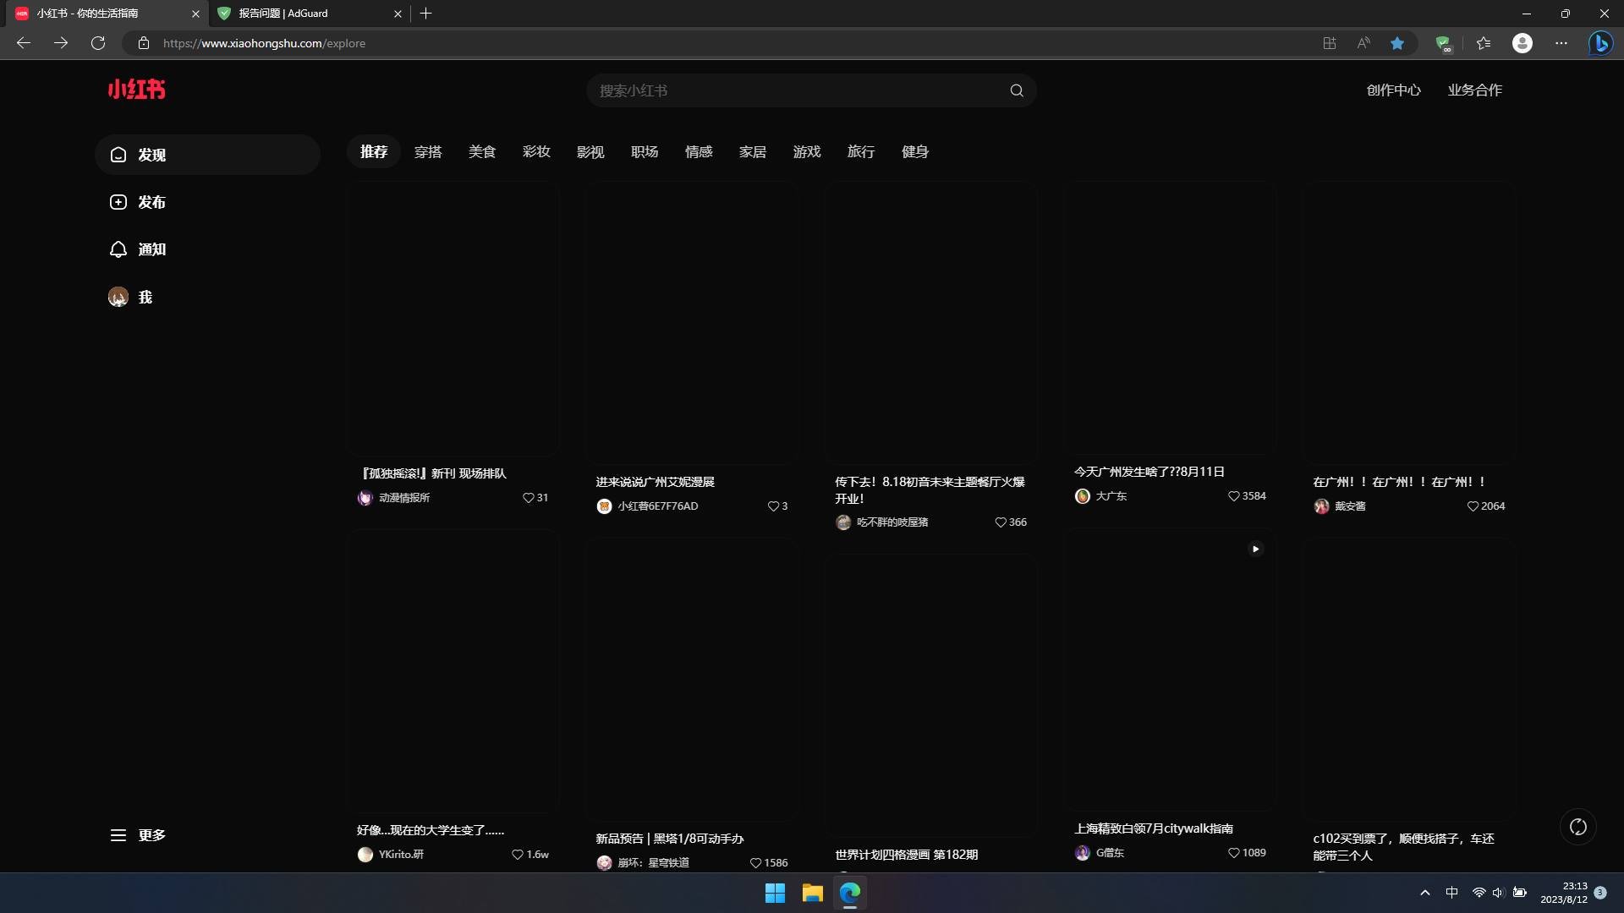
Task: Open the 创作中心 link
Action: coord(1393,90)
